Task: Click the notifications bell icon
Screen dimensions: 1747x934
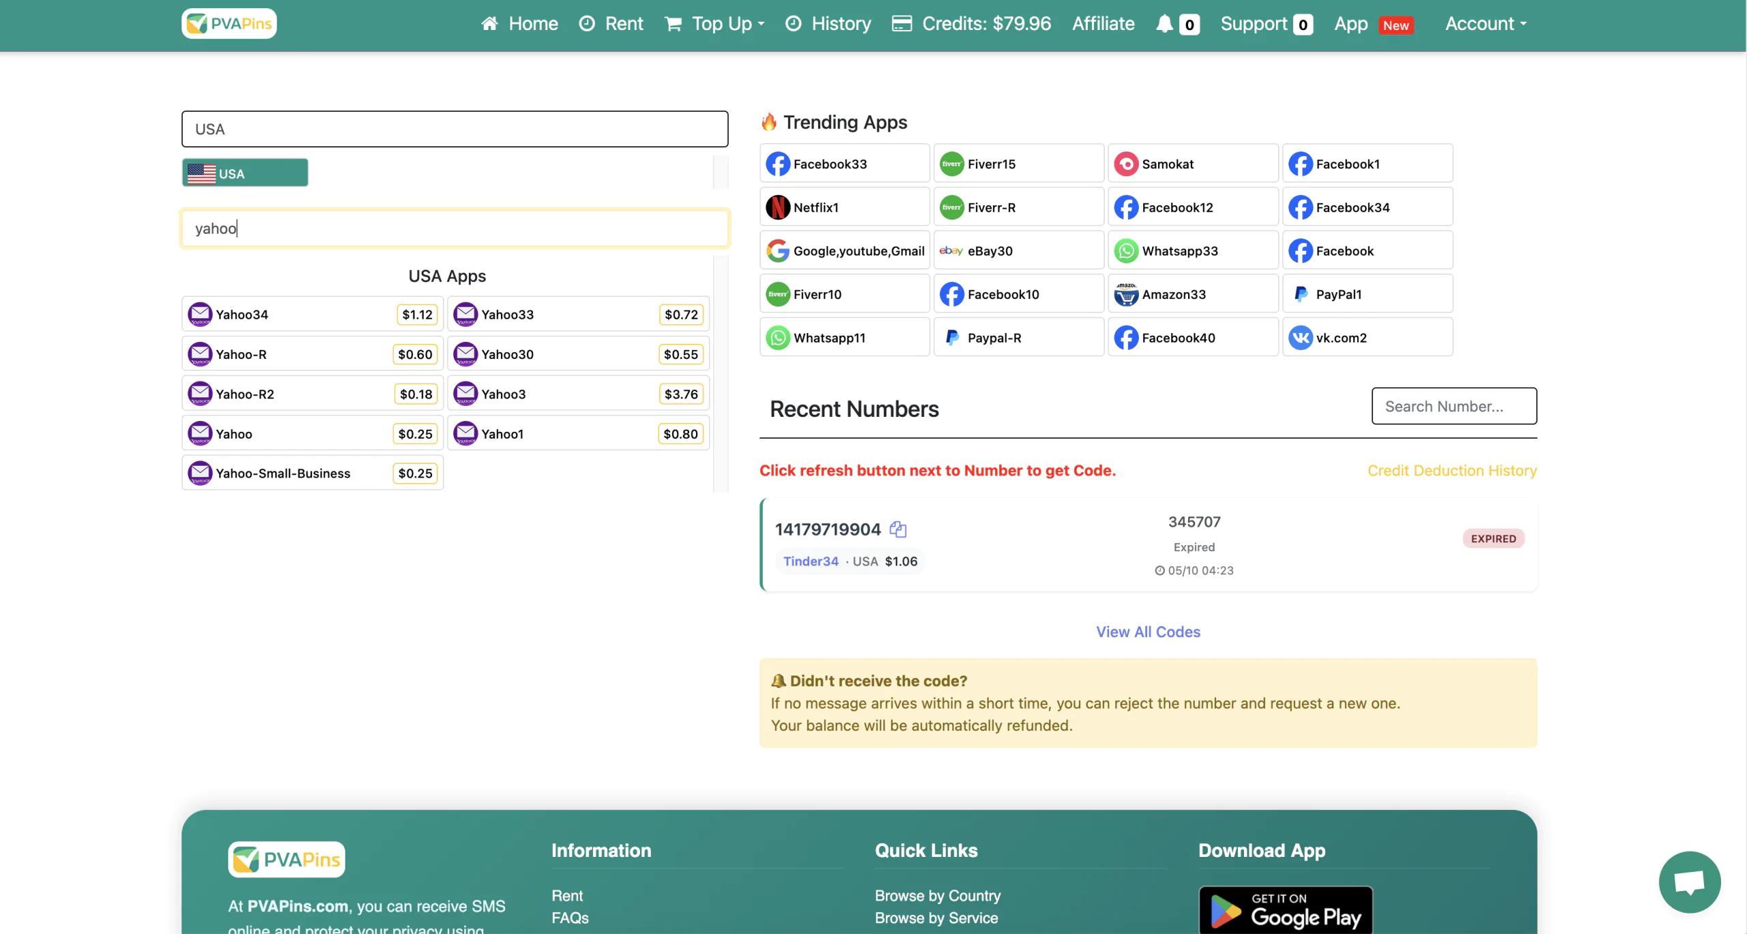Action: pos(1164,24)
